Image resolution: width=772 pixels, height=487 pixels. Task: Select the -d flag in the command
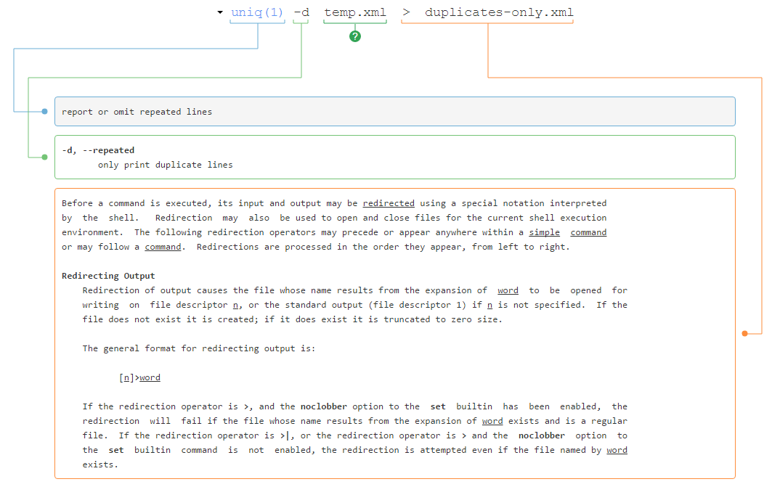(301, 12)
